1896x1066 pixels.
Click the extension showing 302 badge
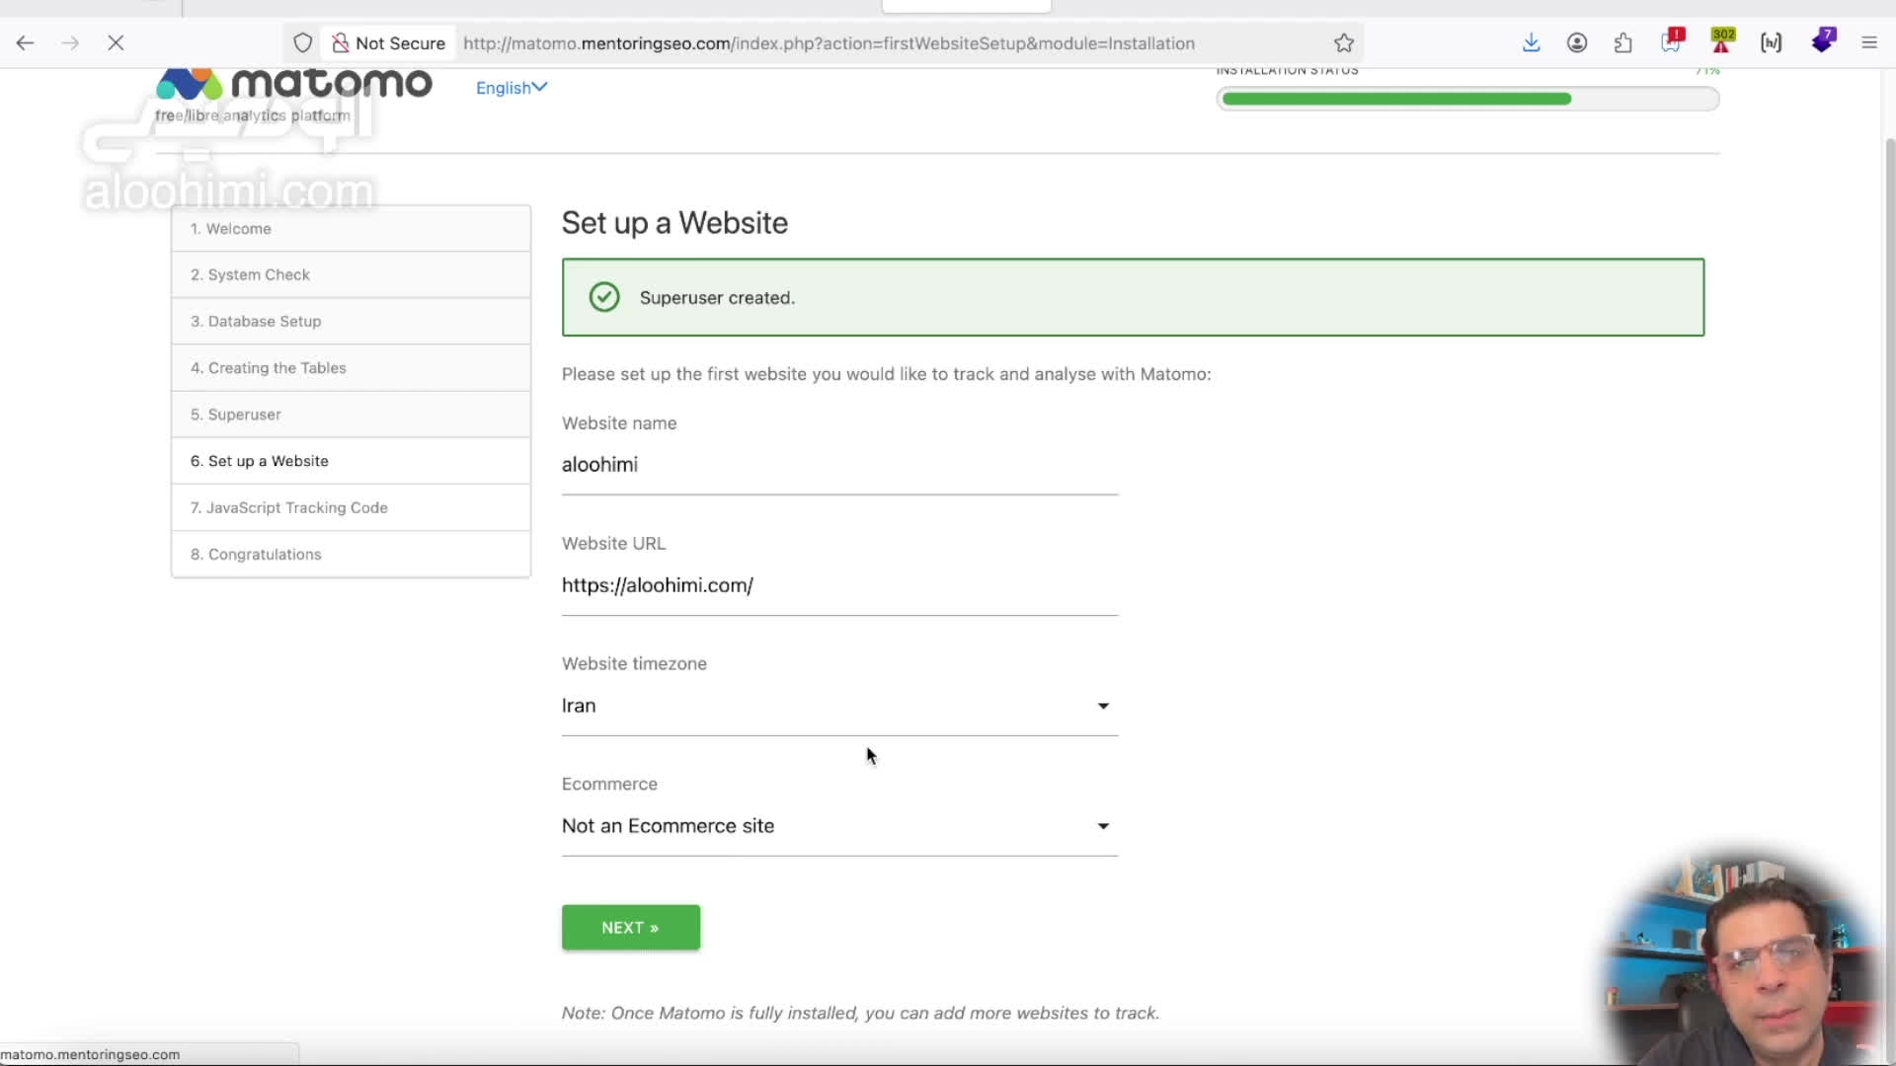pos(1722,41)
